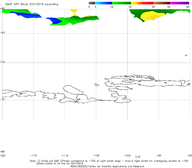The width and height of the screenshot is (192, 168).
Task: Click the small island outline near -90.5, -69
Action: coord(186,55)
